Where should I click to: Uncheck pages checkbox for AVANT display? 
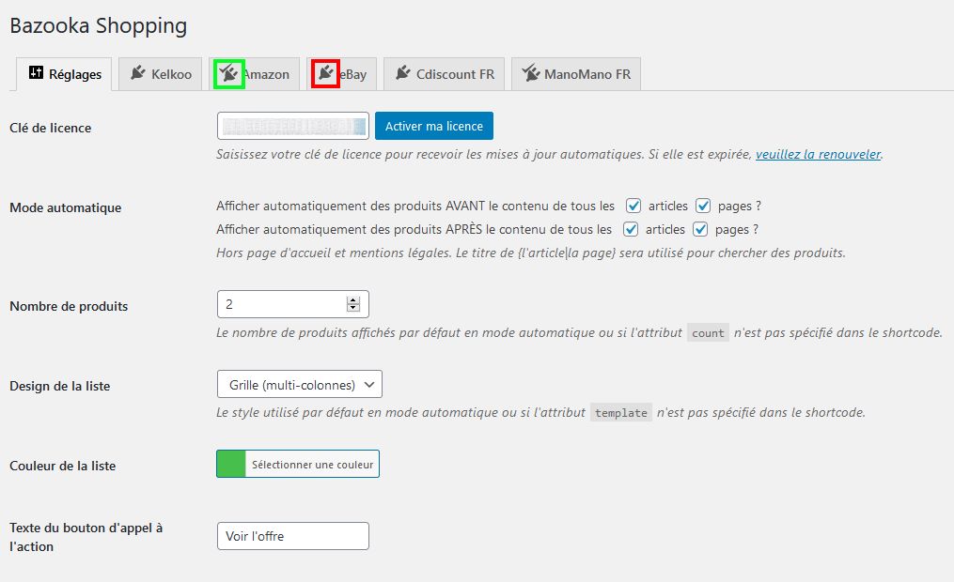point(703,206)
